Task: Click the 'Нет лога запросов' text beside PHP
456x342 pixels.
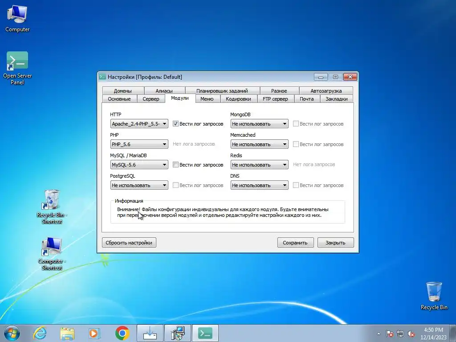Action: pyautogui.click(x=194, y=144)
